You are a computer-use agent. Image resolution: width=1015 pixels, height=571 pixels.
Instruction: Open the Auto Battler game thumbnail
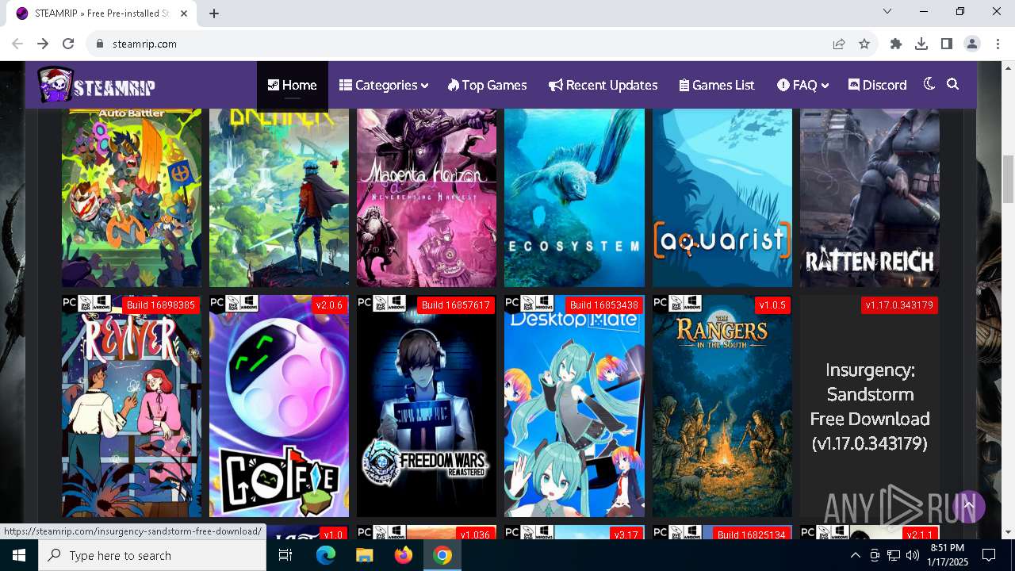(x=132, y=197)
